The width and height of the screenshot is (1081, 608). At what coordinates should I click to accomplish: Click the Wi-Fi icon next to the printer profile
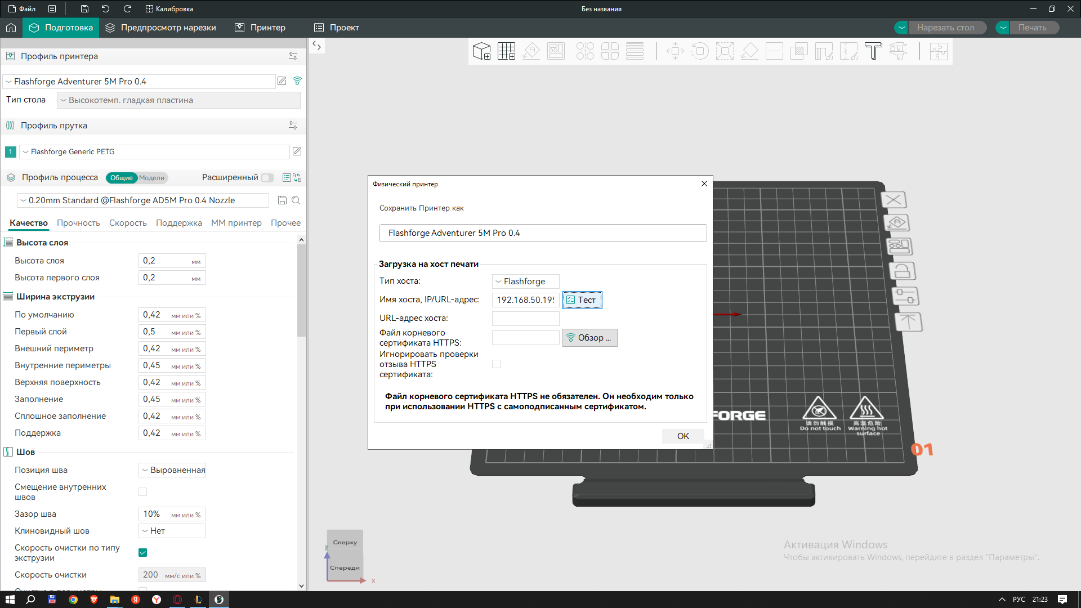pos(297,81)
